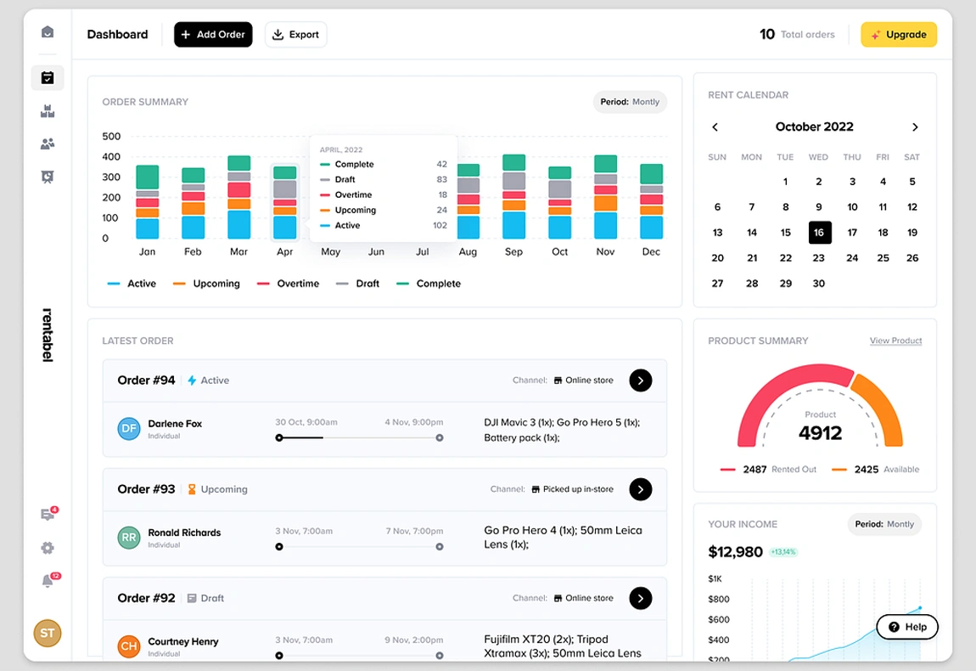Viewport: 976px width, 671px height.
Task: Toggle the Complete legend item below the chart
Action: tap(429, 284)
